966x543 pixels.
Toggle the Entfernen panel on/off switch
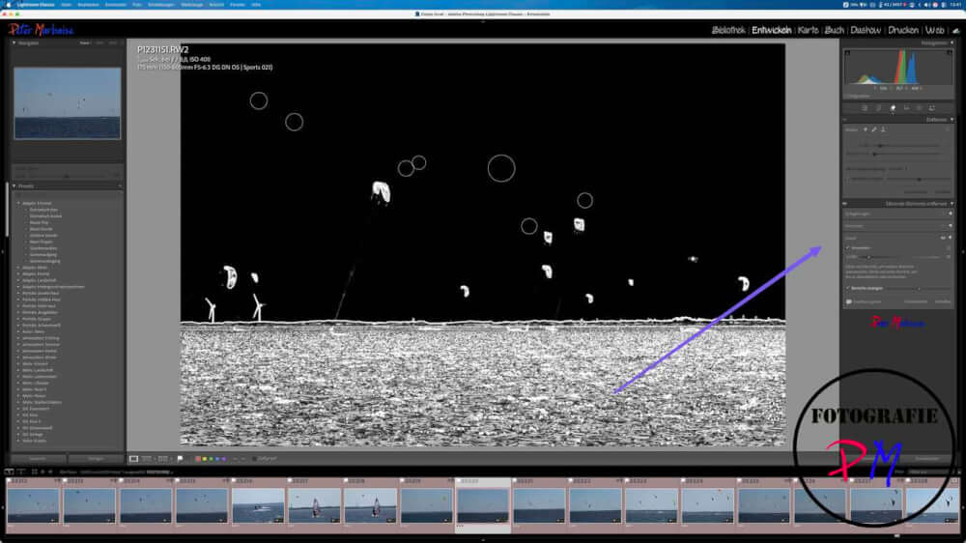(844, 120)
